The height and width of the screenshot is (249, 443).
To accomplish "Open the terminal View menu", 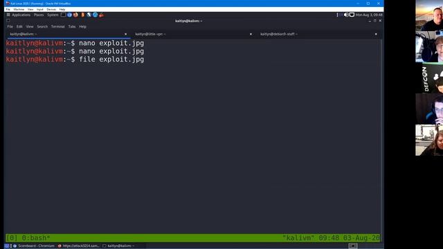I will point(30,26).
